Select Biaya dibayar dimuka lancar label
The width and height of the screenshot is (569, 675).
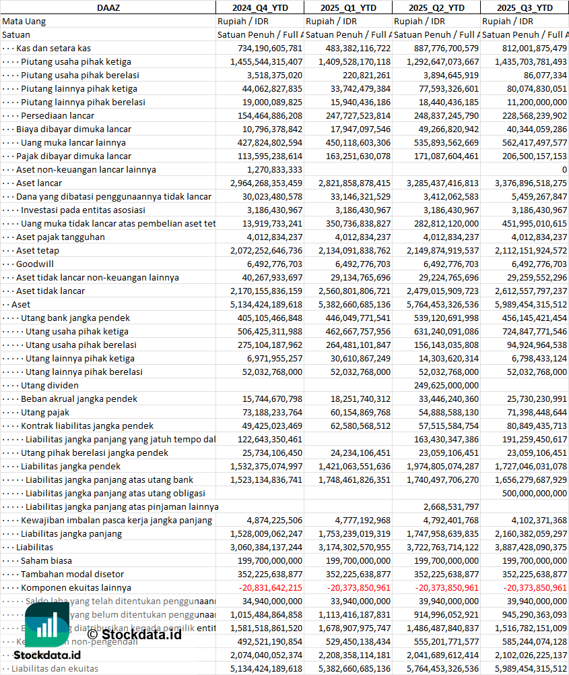tap(73, 129)
